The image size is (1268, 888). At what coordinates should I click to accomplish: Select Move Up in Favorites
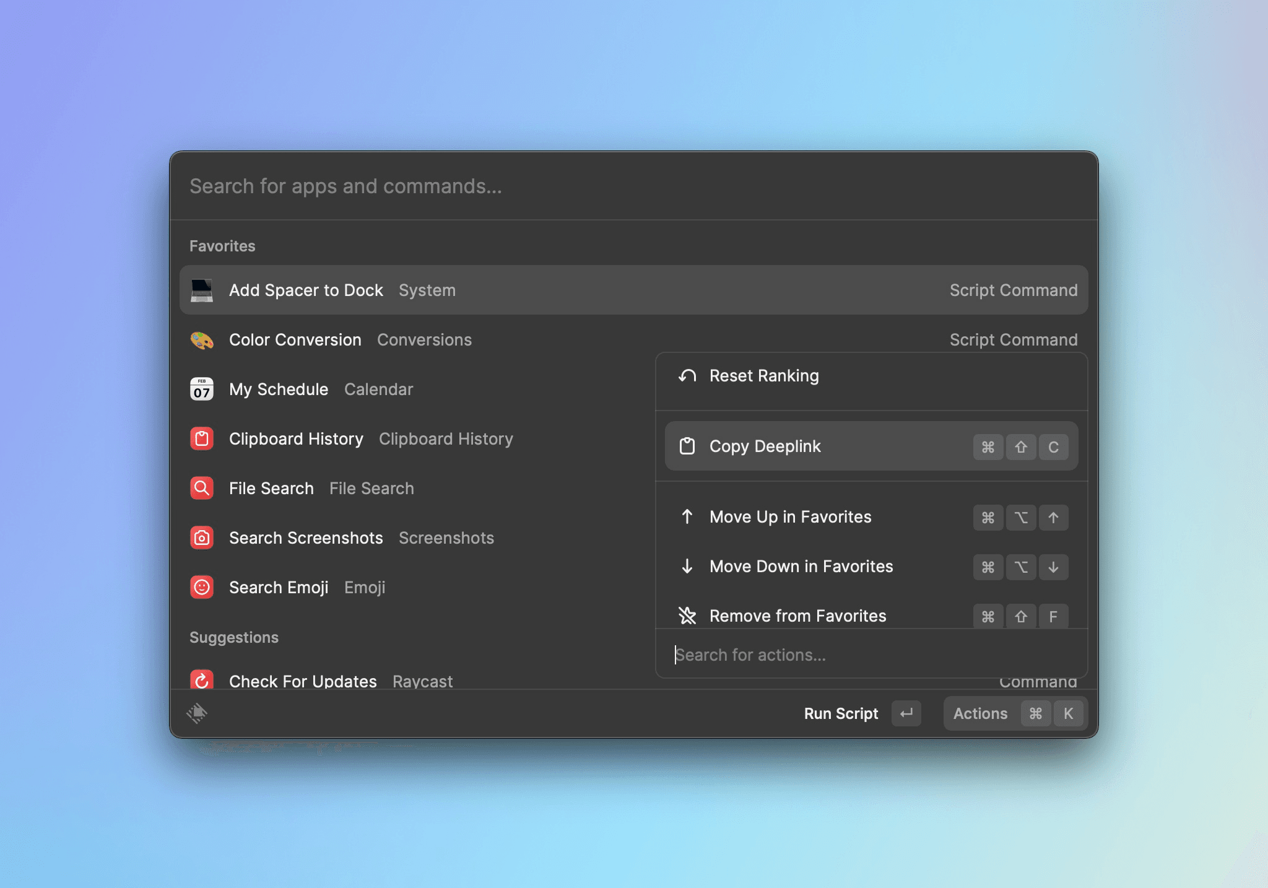tap(790, 517)
